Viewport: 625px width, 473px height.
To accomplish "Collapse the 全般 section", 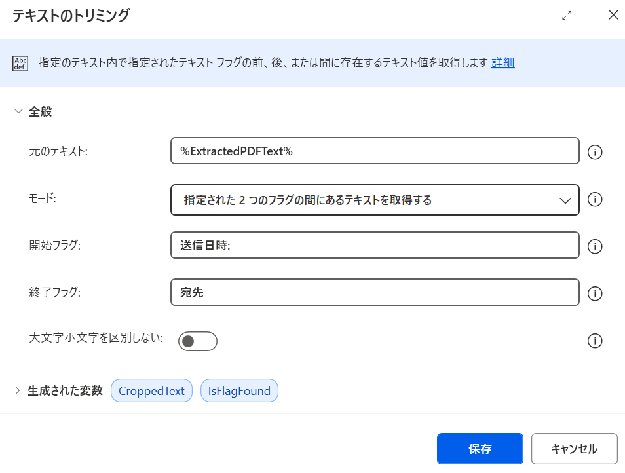I will pos(18,111).
